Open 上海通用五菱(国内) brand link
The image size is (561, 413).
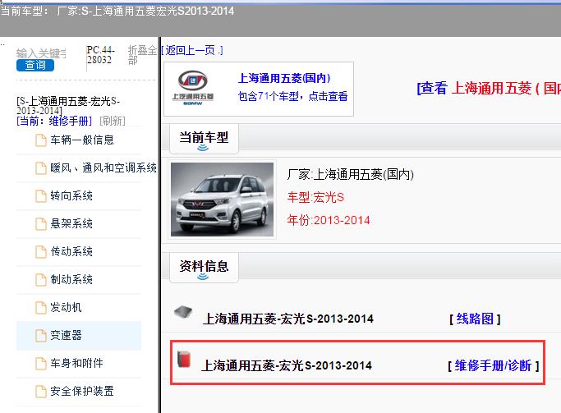[x=284, y=78]
